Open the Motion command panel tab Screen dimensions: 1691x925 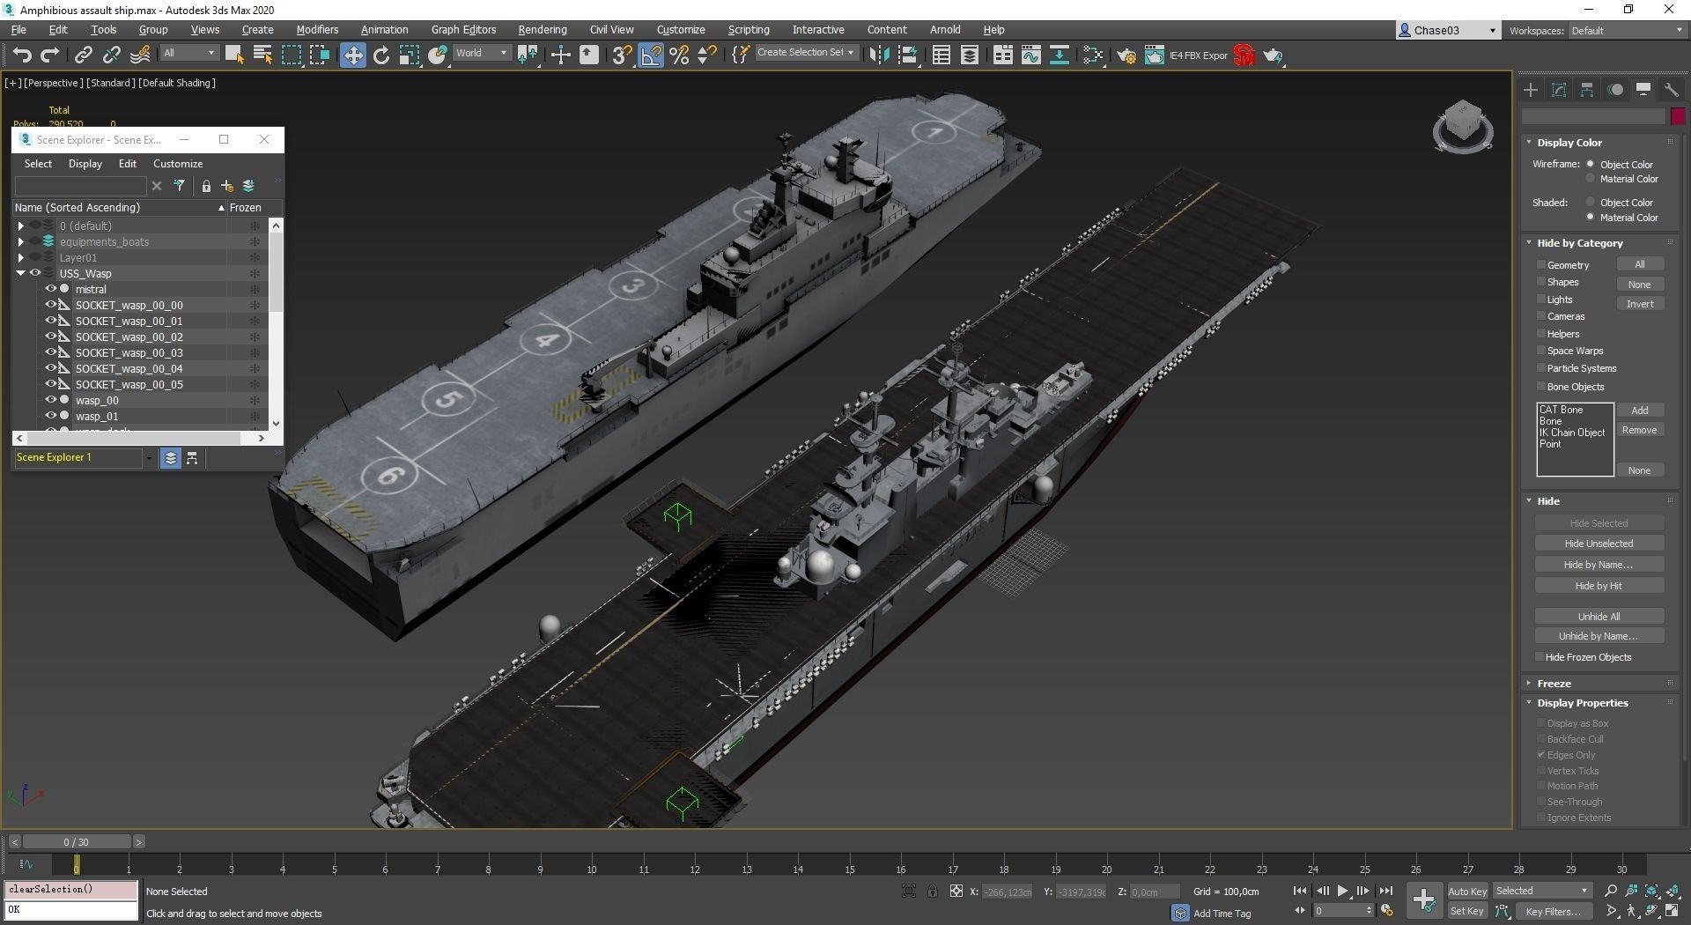1615,90
